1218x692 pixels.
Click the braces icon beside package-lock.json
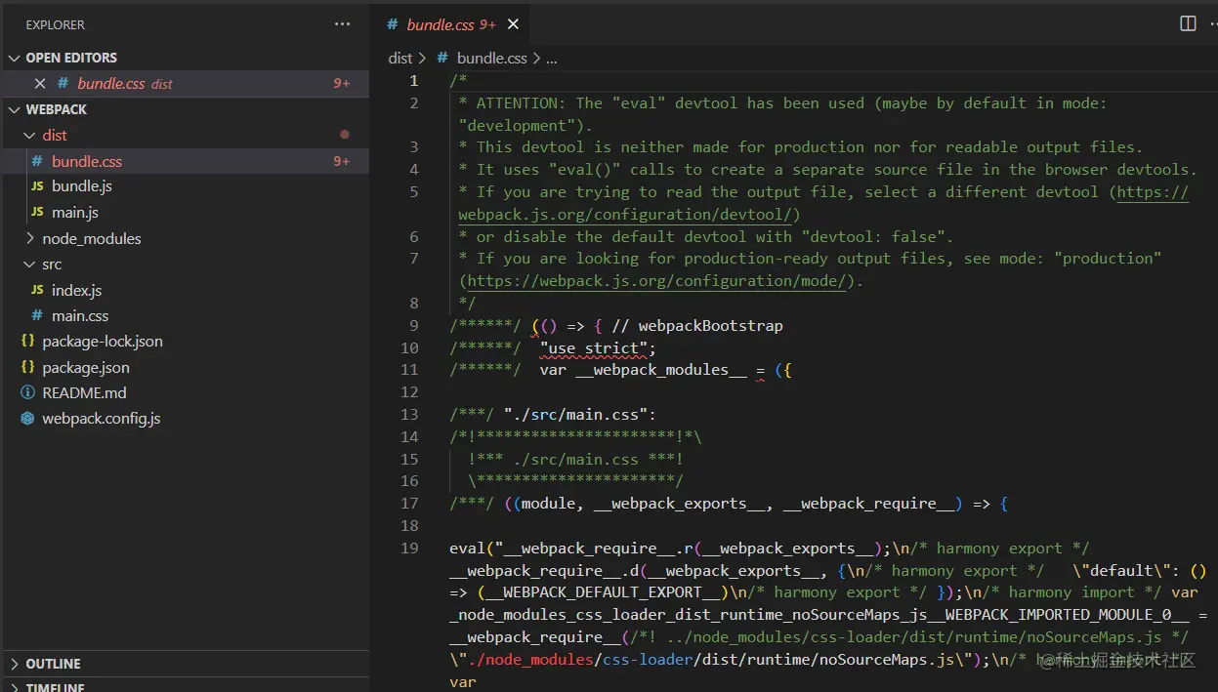27,342
